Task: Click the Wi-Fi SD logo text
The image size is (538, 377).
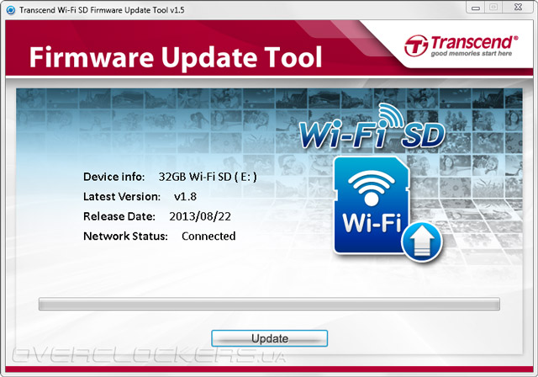Action: pos(372,127)
